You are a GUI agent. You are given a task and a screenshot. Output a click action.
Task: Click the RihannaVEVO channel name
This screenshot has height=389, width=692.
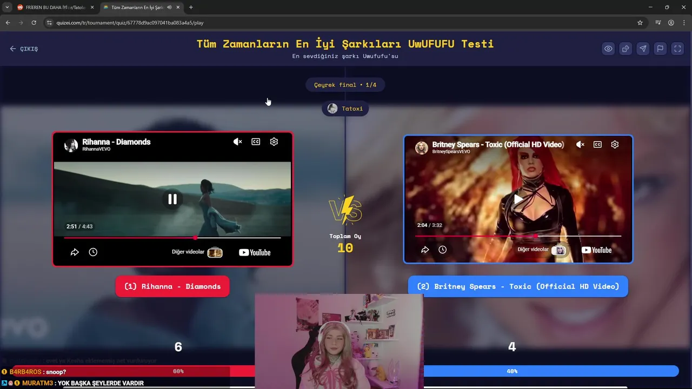96,149
